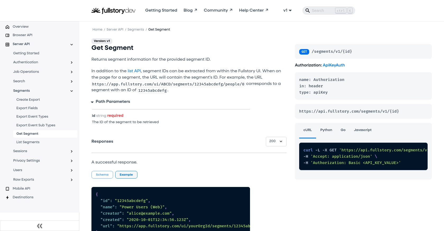
Task: Open Export Event Sub Types in sidebar
Action: pos(36,125)
